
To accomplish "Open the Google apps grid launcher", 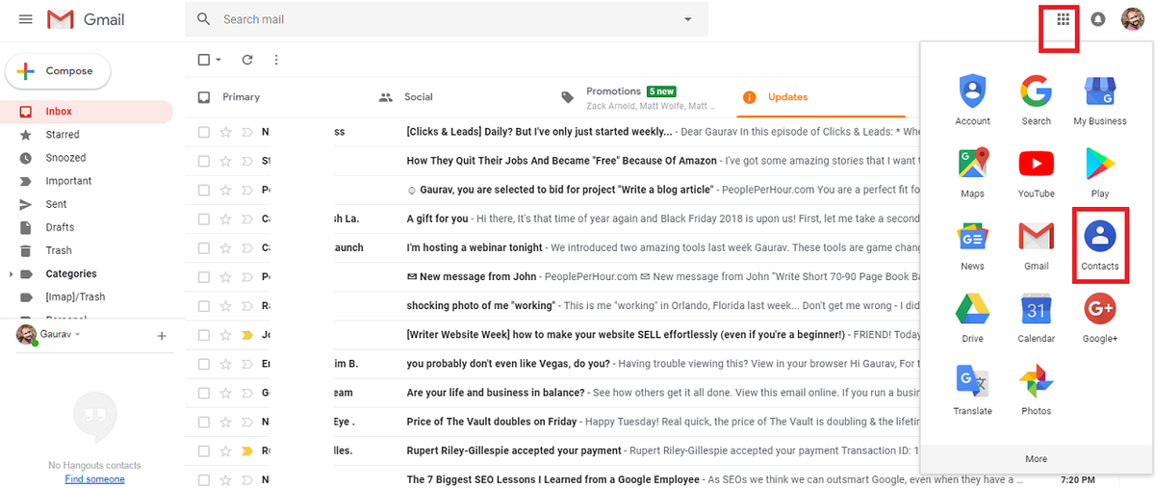I will [x=1063, y=19].
